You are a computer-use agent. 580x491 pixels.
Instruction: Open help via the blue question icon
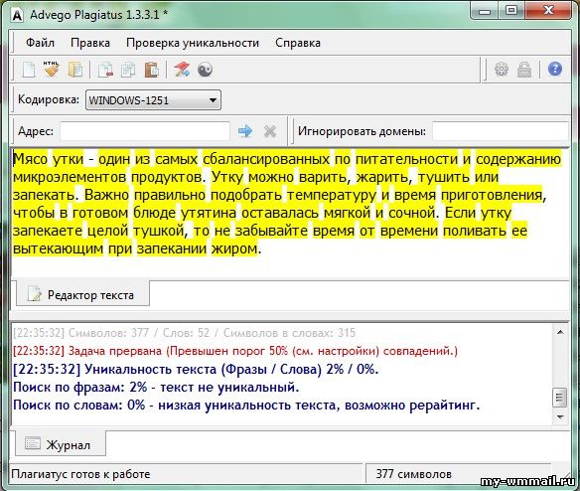555,70
